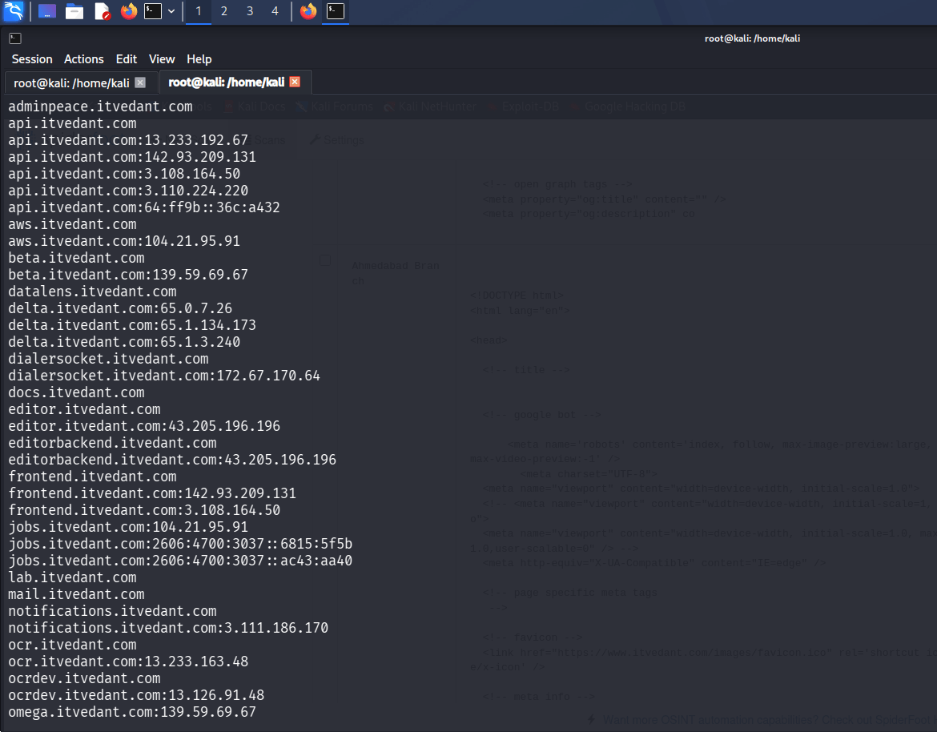Click dialersocket.itvedant.com:172.67.170.64 line

pos(164,376)
